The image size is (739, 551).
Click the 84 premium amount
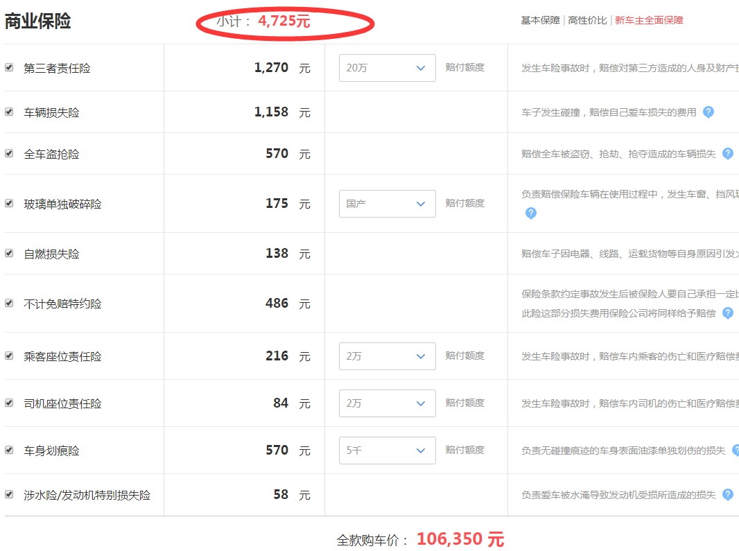click(281, 403)
